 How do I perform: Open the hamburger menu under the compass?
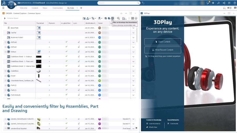click(x=3, y=8)
